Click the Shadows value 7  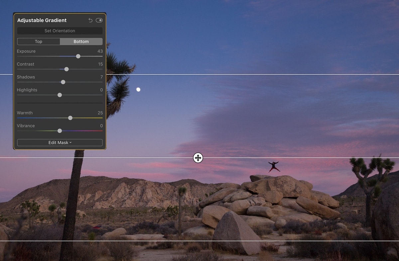pyautogui.click(x=102, y=77)
